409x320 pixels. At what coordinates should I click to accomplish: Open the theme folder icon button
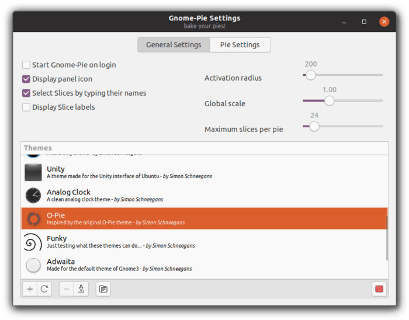point(103,289)
